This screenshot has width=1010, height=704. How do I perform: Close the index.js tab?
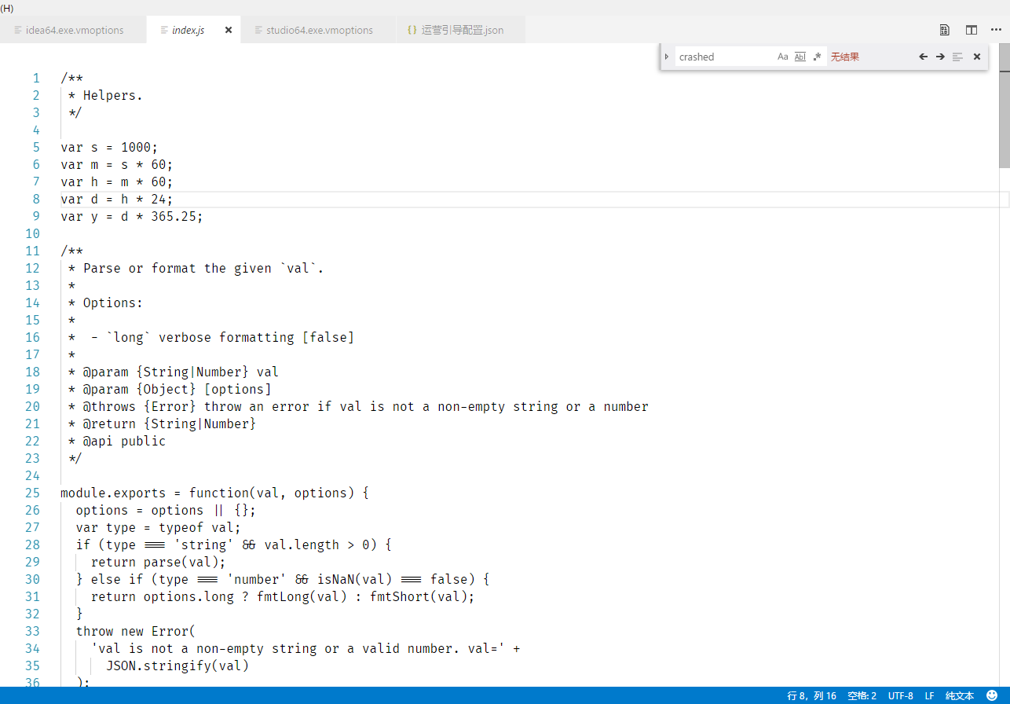click(228, 29)
